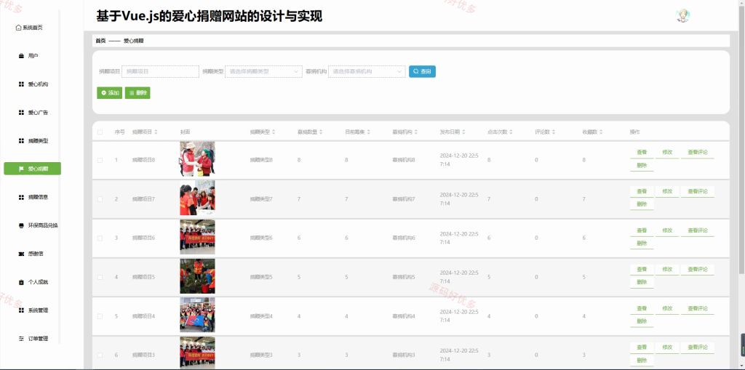Click the 爱心广告 grid icon in sidebar
Image resolution: width=745 pixels, height=370 pixels.
click(21, 113)
